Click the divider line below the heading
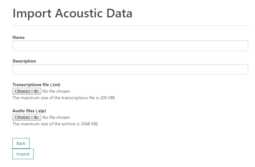Image resolution: width=255 pixels, height=167 pixels. click(130, 26)
